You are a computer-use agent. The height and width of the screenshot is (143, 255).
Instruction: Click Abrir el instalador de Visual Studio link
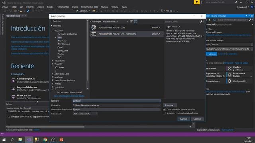[x=69, y=96]
